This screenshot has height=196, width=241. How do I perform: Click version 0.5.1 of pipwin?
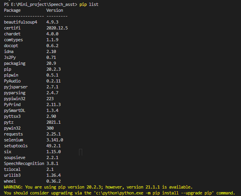52,75
